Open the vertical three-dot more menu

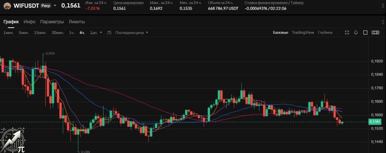coord(383,22)
